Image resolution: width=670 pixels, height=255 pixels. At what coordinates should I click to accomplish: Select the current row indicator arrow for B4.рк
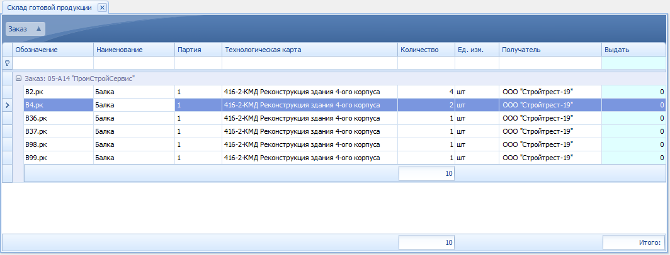coord(8,105)
